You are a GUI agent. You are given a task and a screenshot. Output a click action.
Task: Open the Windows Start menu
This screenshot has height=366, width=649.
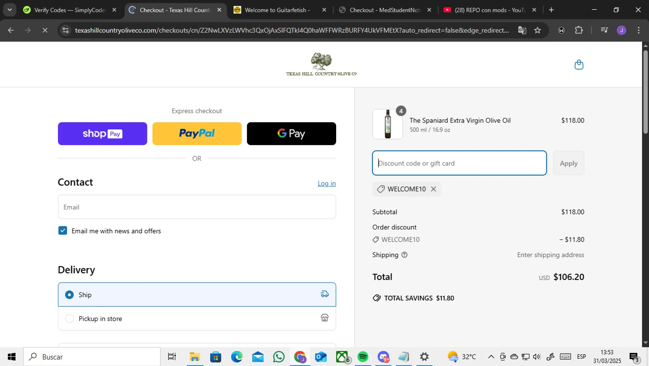[12, 357]
